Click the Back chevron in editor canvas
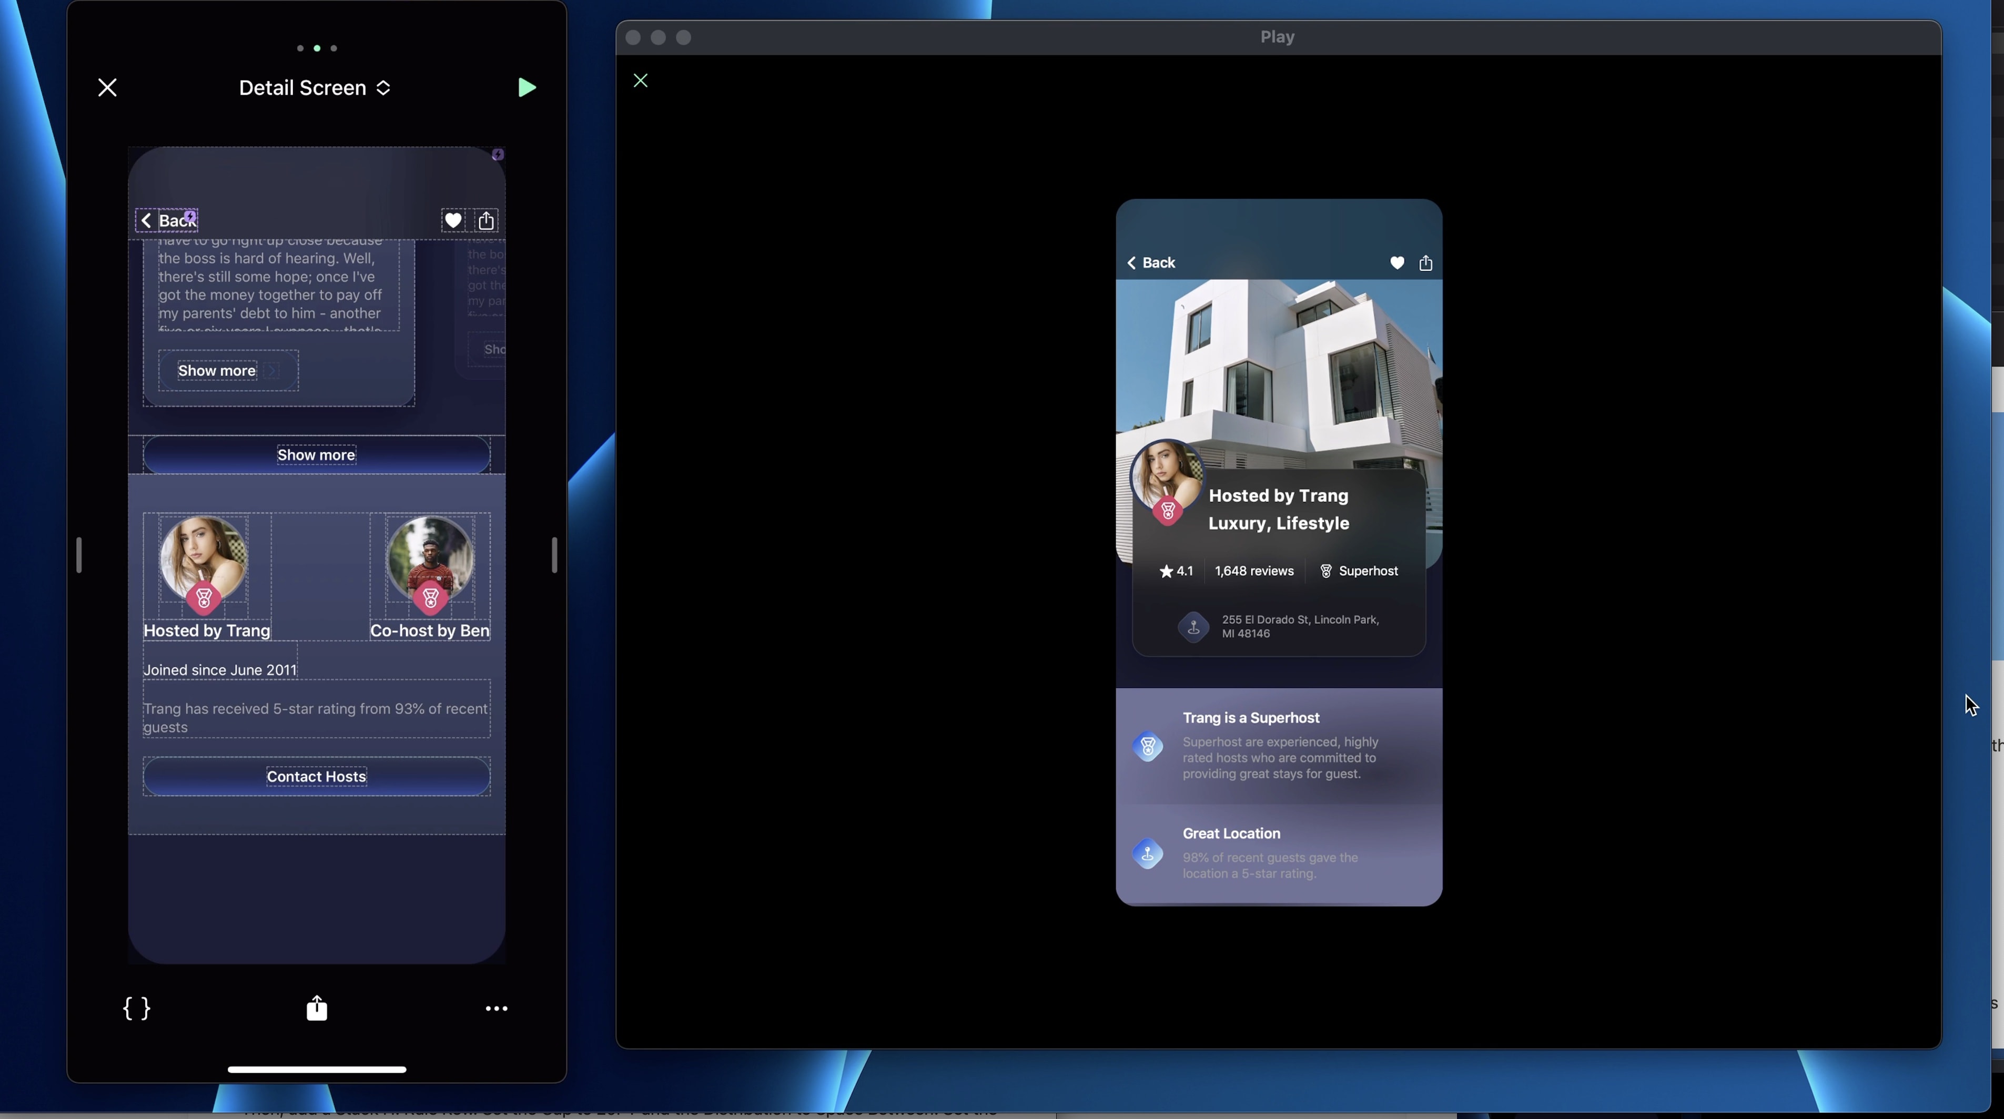 pos(146,221)
